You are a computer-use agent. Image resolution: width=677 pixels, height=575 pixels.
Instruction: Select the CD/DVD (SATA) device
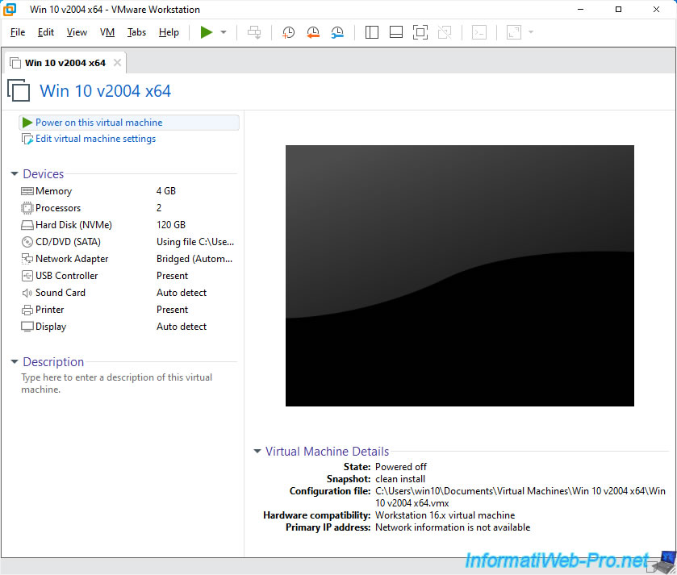click(128, 242)
